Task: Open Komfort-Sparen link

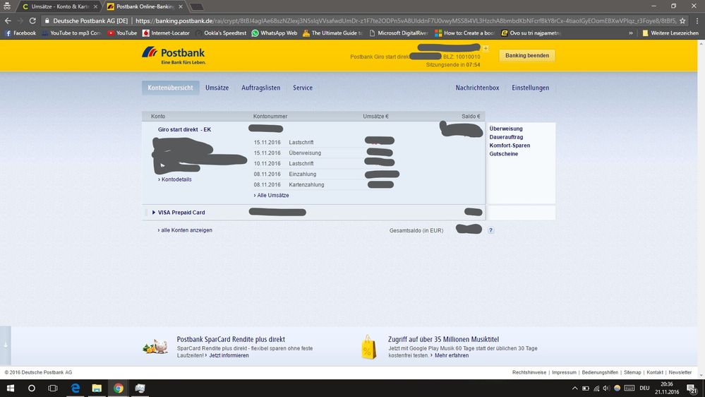Action: (510, 146)
